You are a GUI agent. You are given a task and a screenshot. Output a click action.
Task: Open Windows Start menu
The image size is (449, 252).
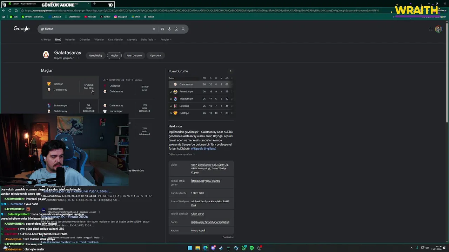(x=190, y=248)
